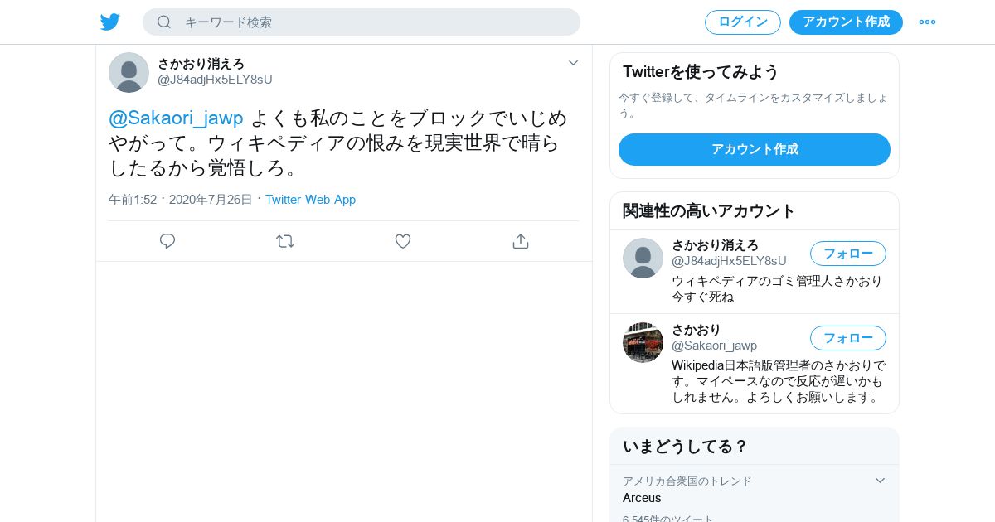Click the search magnifier icon
Viewport: 995px width, 522px height.
click(164, 22)
